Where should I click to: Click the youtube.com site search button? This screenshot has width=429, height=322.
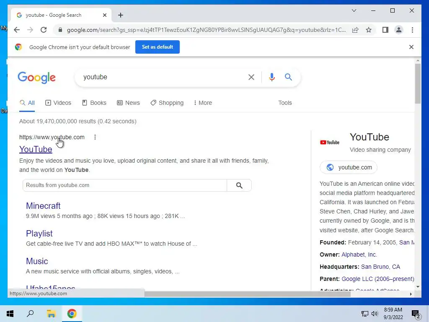239,185
